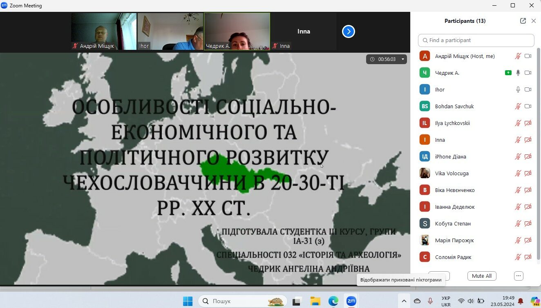Click the Windows Start button
The height and width of the screenshot is (308, 541).
tap(188, 301)
